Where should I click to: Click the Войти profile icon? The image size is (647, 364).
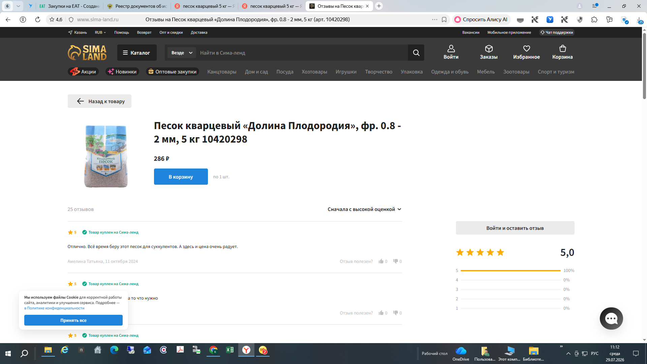coord(451,49)
